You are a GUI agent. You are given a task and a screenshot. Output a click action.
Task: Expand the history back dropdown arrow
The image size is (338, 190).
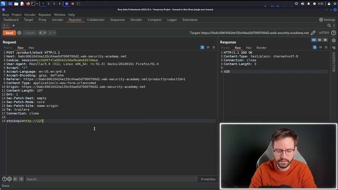click(x=45, y=33)
